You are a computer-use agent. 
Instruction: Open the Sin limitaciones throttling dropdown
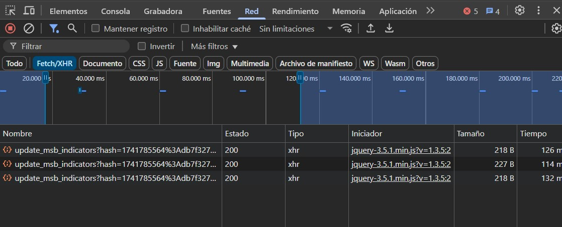[296, 29]
